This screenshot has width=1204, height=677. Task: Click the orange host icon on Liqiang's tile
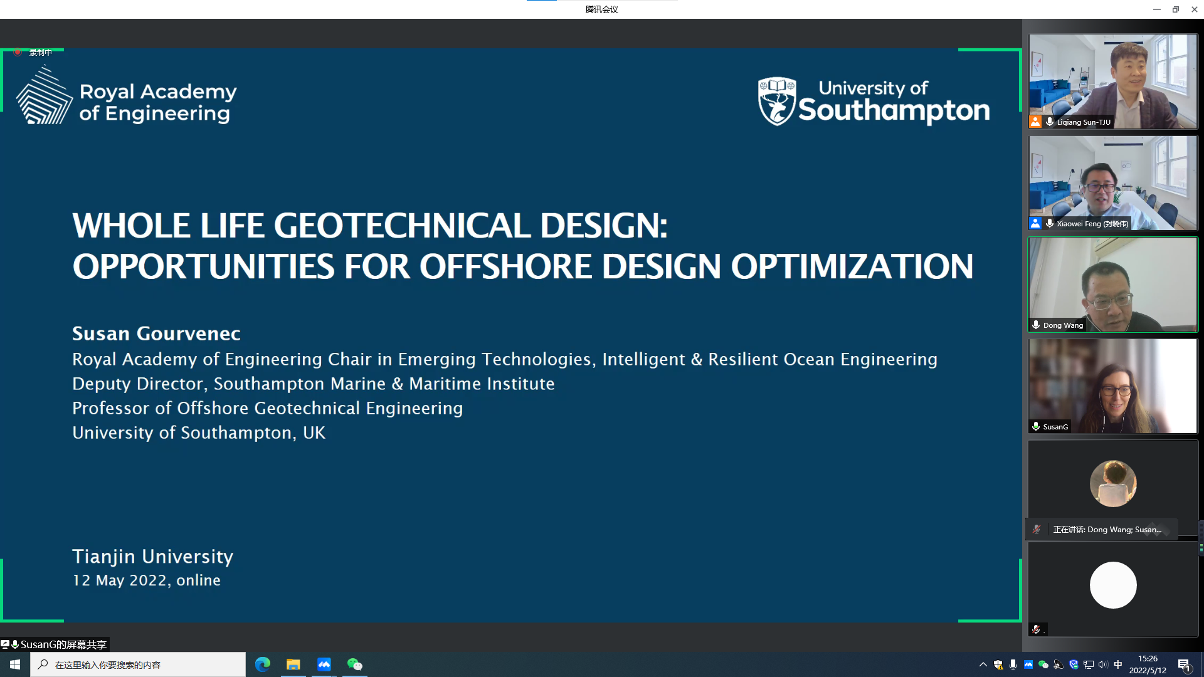click(x=1035, y=122)
